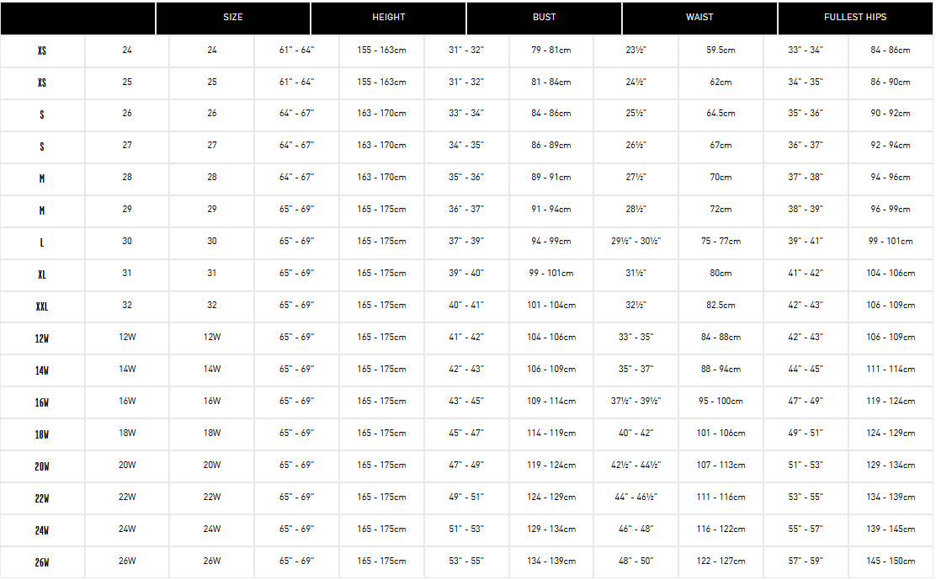Click the 82.5cm waist cell

pyautogui.click(x=721, y=305)
